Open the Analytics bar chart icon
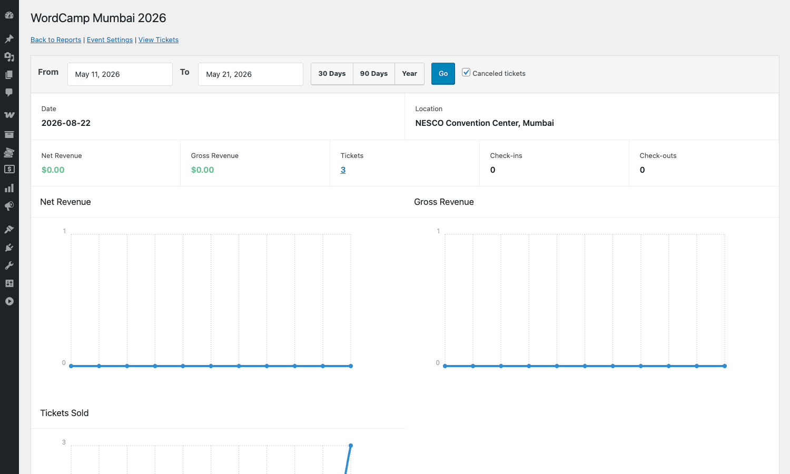Screen dimensions: 790x474 click(9, 188)
